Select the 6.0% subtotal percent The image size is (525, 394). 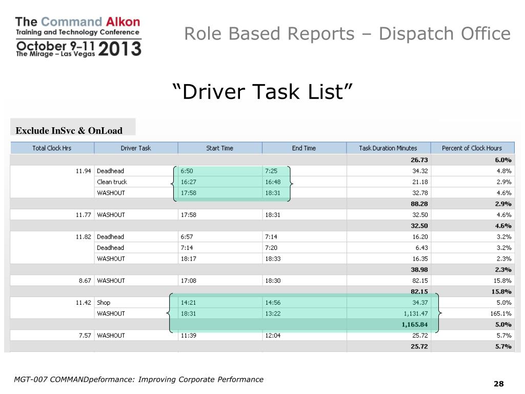point(503,160)
